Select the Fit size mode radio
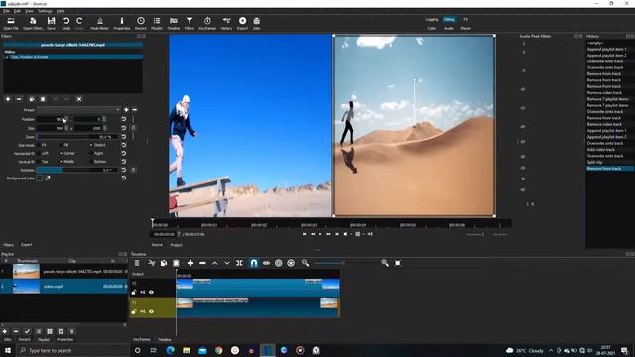 point(39,145)
